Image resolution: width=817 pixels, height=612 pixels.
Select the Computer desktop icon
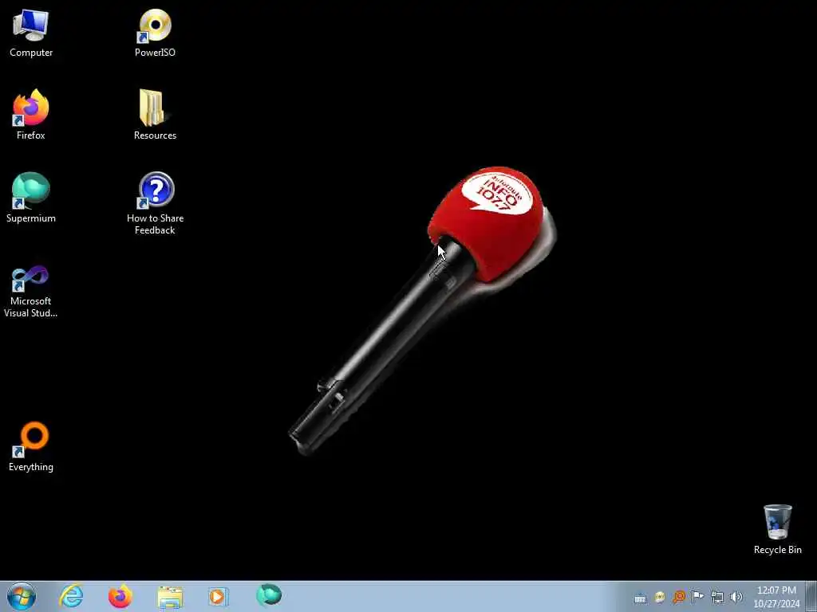coord(31,33)
